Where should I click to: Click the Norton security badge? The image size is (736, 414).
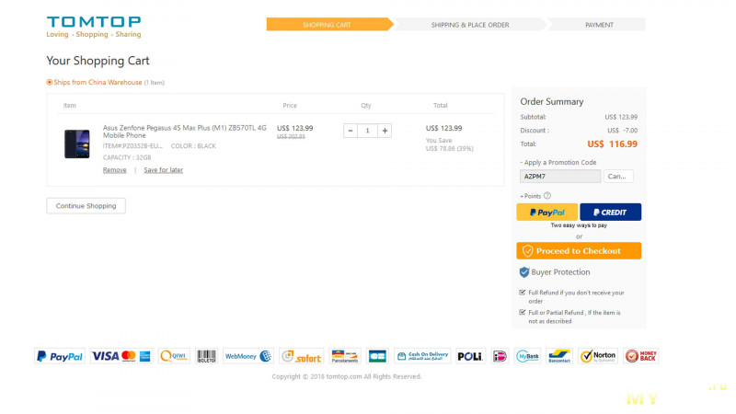click(598, 356)
